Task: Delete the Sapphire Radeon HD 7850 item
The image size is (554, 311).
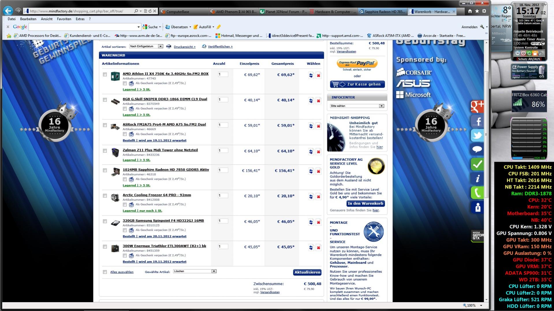Action: pos(318,171)
